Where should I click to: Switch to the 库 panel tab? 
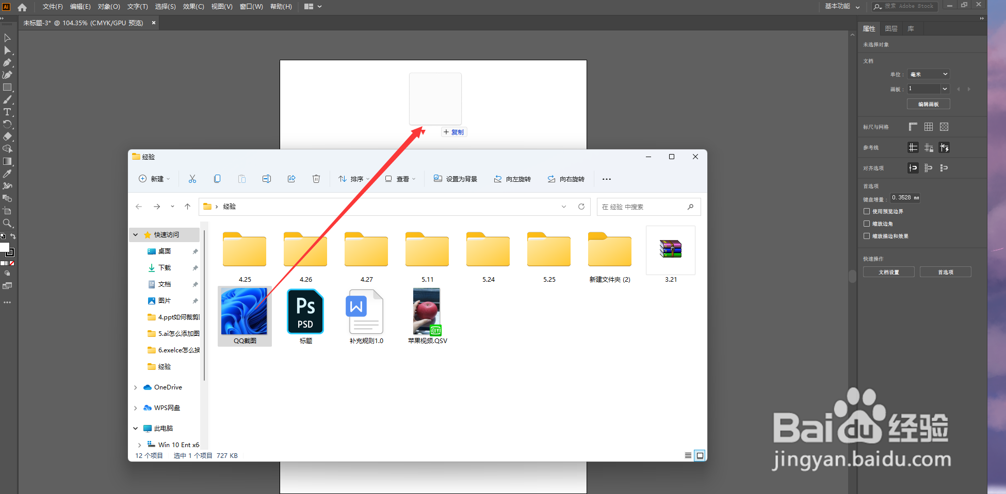coord(911,29)
